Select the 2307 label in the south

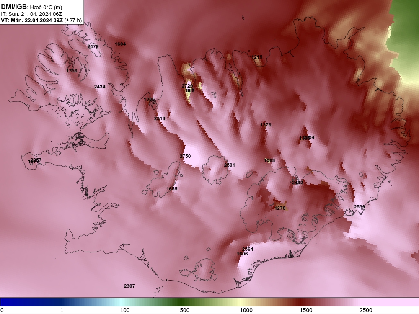[129, 286]
